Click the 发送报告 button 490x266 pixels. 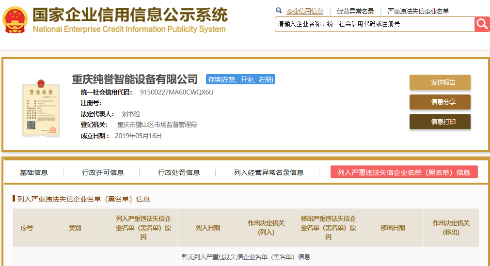[x=440, y=82]
